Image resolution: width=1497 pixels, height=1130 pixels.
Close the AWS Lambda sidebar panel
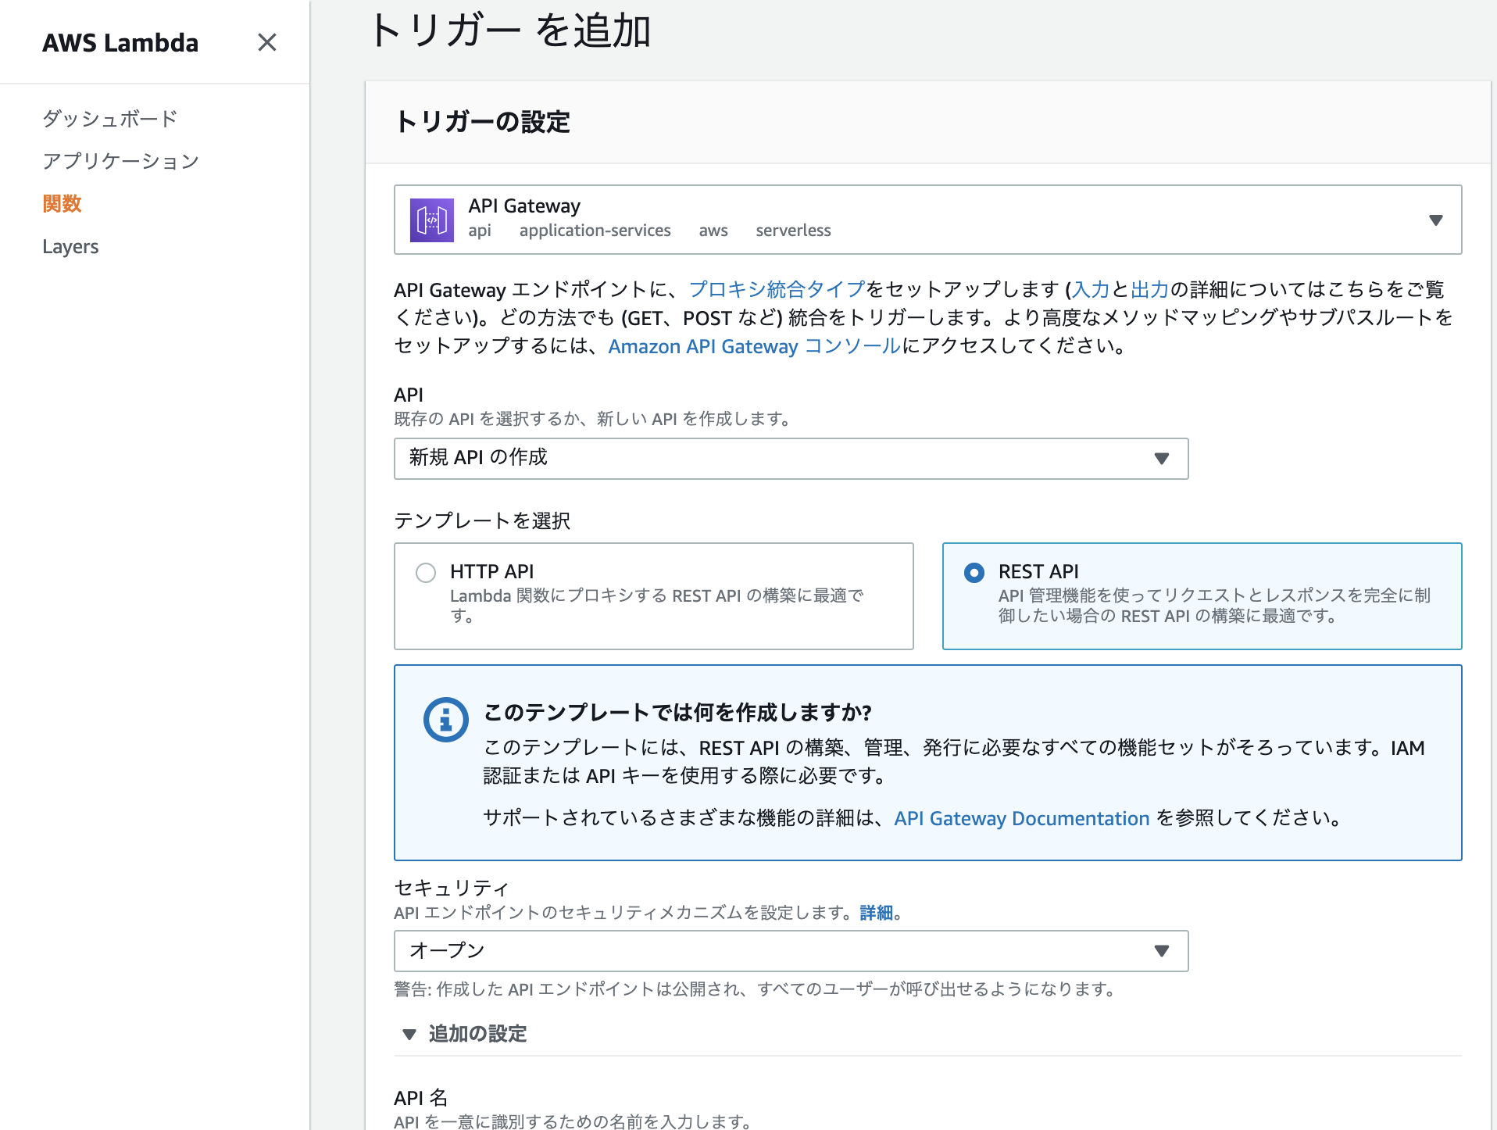[267, 42]
